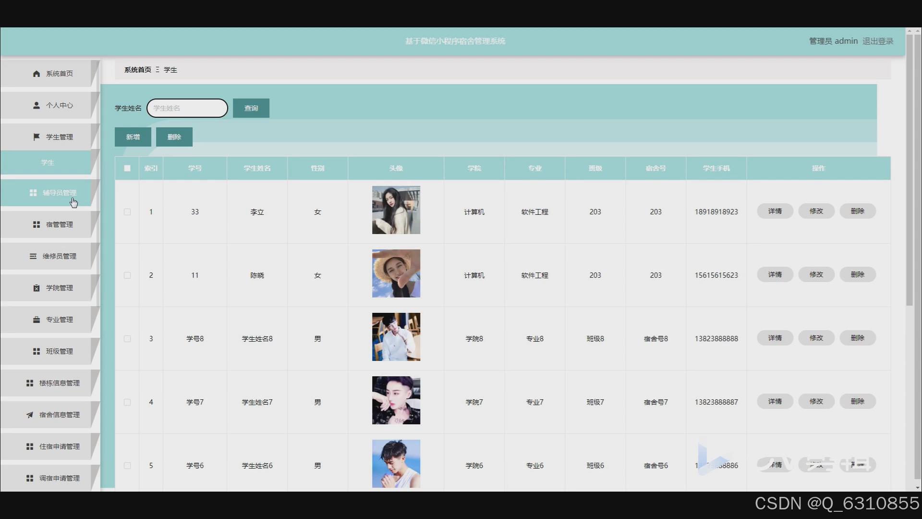Click the list icon beside 维修员管理
This screenshot has width=922, height=519.
click(x=33, y=256)
